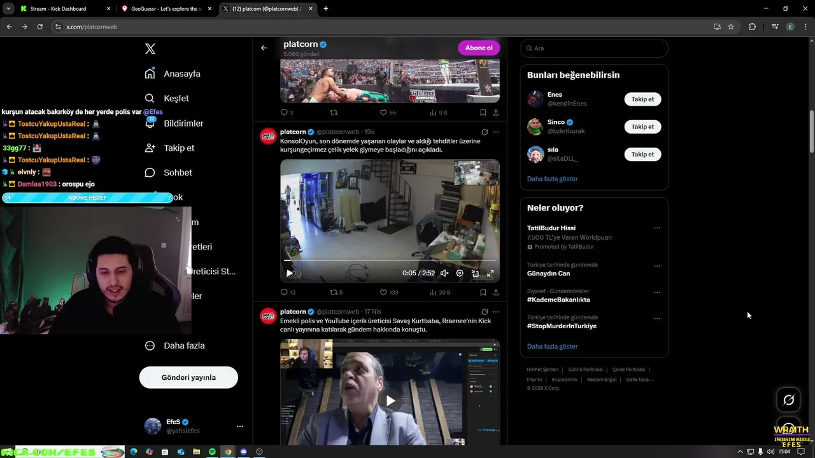Image resolution: width=815 pixels, height=458 pixels.
Task: View analytics of KonsolOyun post (29 B)
Action: click(439, 293)
